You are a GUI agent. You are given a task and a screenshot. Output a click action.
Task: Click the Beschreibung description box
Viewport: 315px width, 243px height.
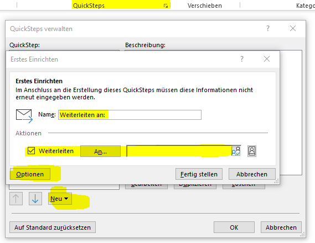click(291, 113)
